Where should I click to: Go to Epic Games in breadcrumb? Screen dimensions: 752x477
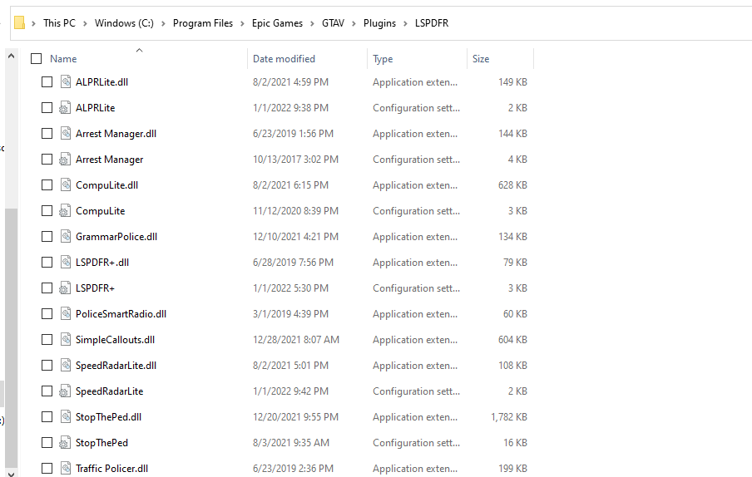(277, 23)
